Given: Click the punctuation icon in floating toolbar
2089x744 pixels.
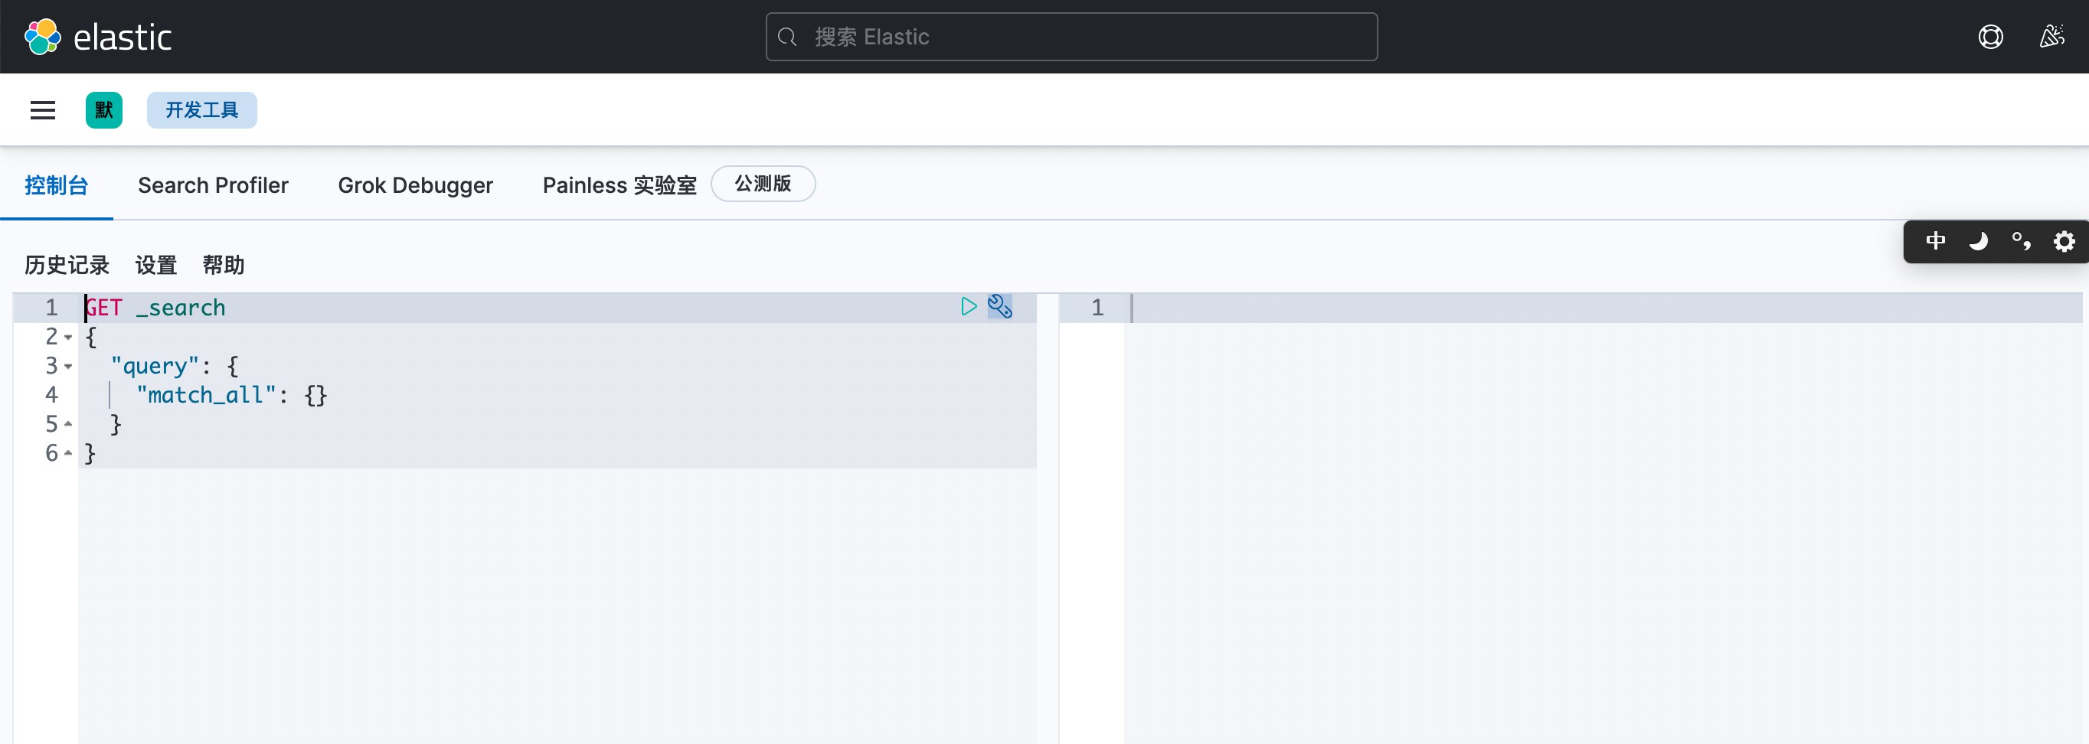Looking at the screenshot, I should coord(2021,242).
